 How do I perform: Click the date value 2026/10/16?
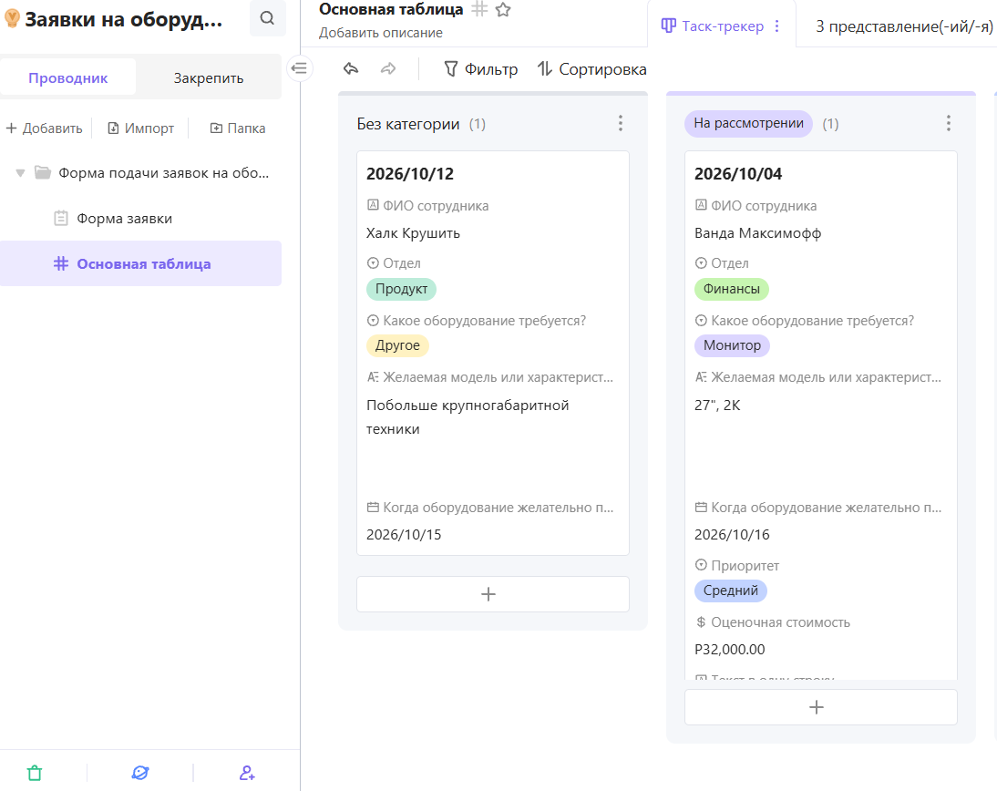pyautogui.click(x=732, y=535)
